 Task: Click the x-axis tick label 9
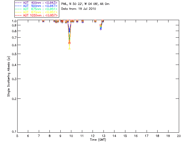(x=60, y=136)
